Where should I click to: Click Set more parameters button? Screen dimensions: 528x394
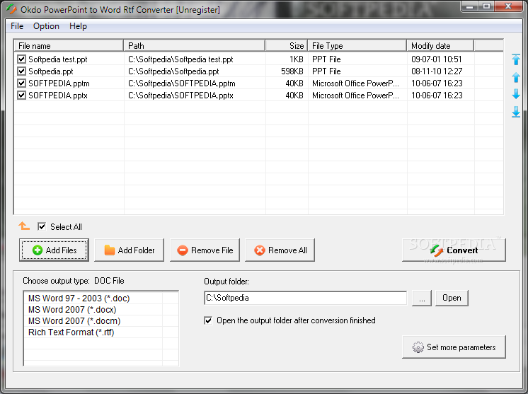[454, 347]
